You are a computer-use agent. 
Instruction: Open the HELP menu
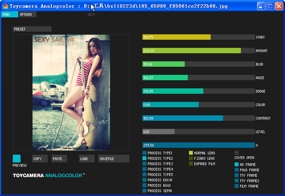[x=91, y=15]
